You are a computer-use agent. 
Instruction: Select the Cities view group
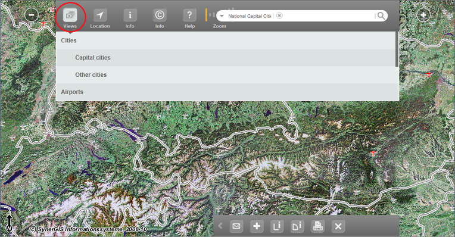tap(226, 40)
